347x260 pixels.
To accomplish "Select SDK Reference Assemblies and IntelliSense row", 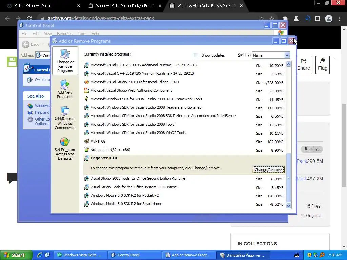I will pos(185,116).
